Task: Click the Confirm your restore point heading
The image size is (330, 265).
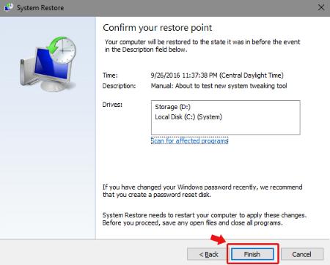Action: (158, 28)
